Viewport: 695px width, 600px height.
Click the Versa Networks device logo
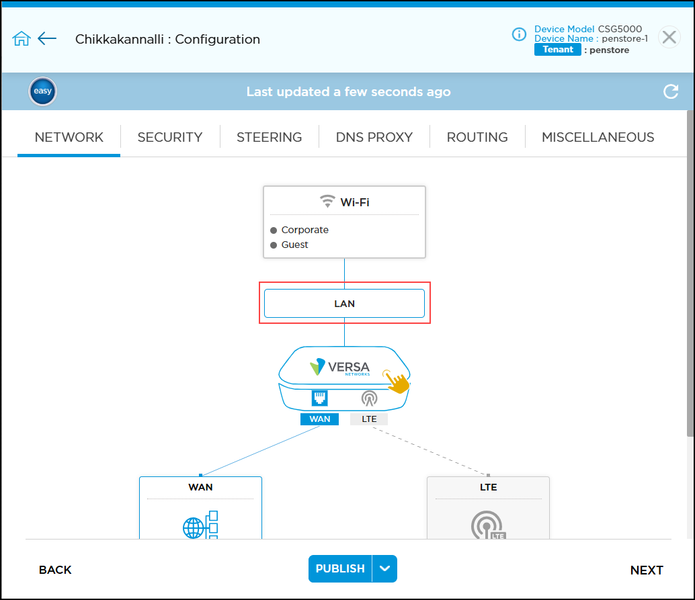(x=339, y=367)
